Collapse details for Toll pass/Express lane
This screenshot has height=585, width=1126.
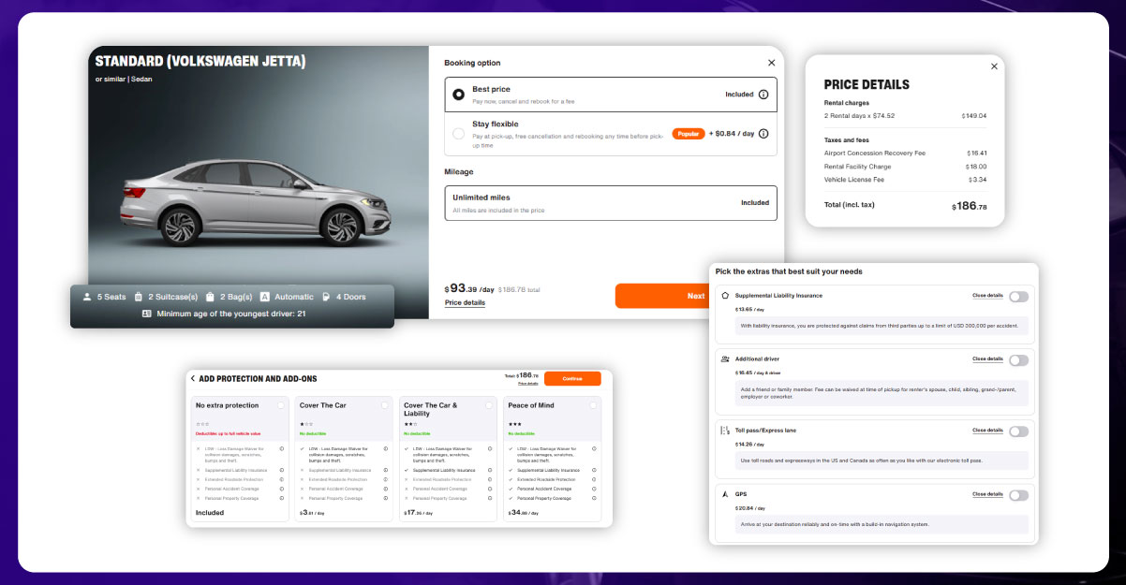[986, 431]
